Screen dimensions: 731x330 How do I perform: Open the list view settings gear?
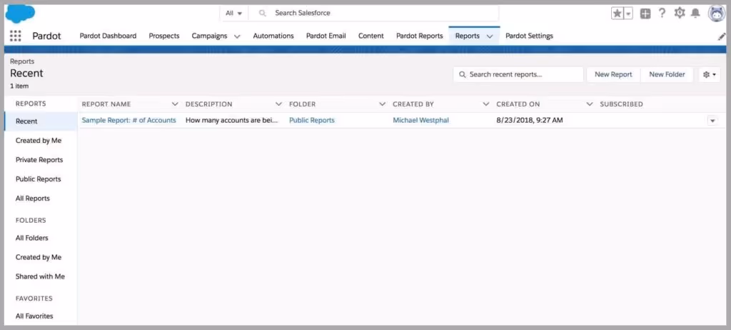pos(710,75)
